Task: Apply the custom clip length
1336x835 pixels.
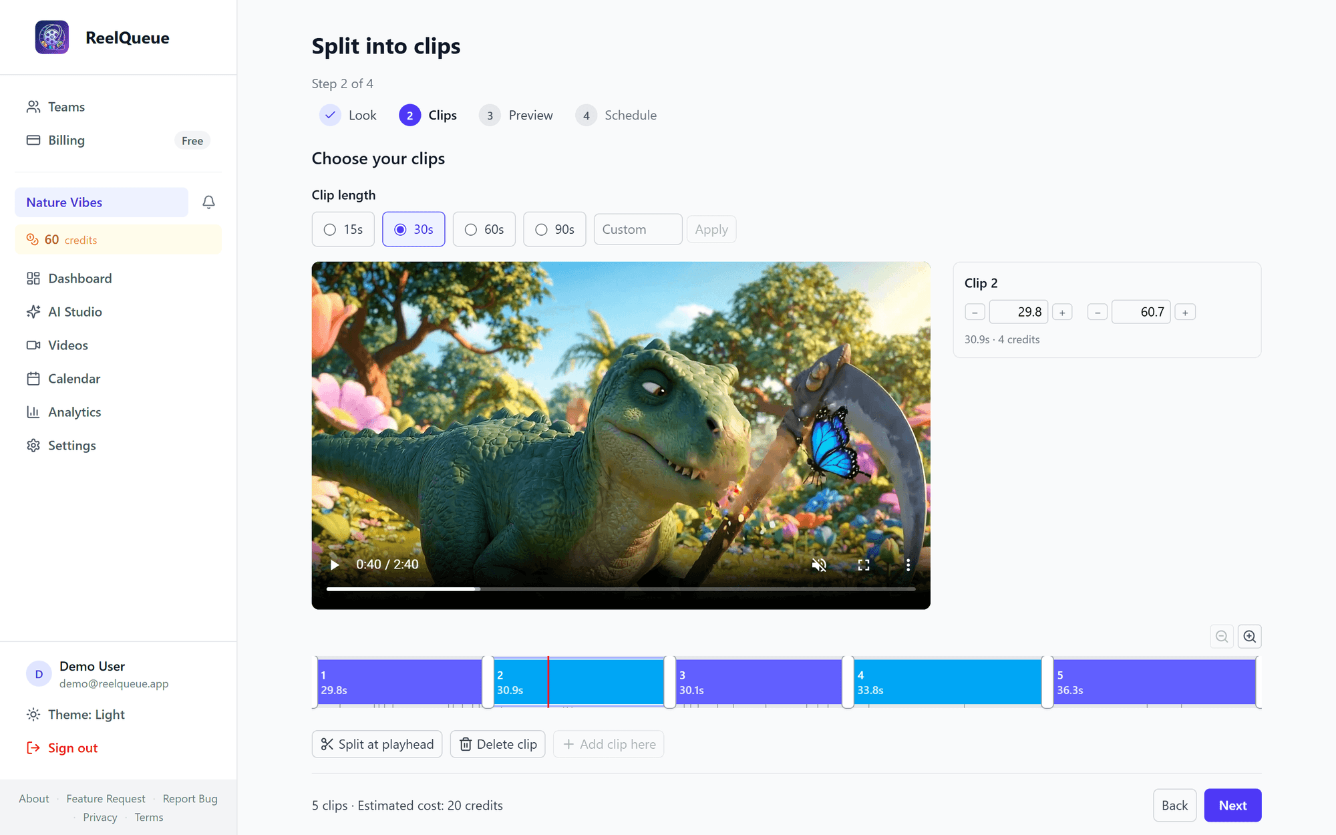Action: coord(711,229)
